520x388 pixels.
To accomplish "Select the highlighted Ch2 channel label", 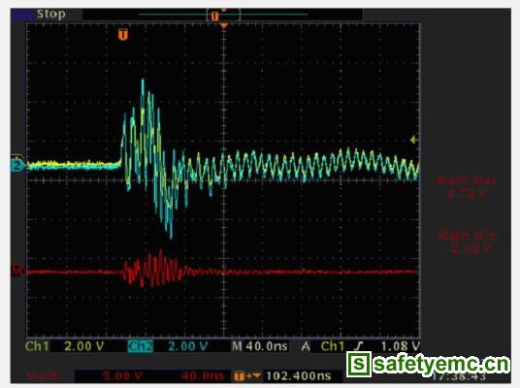I will click(x=141, y=346).
